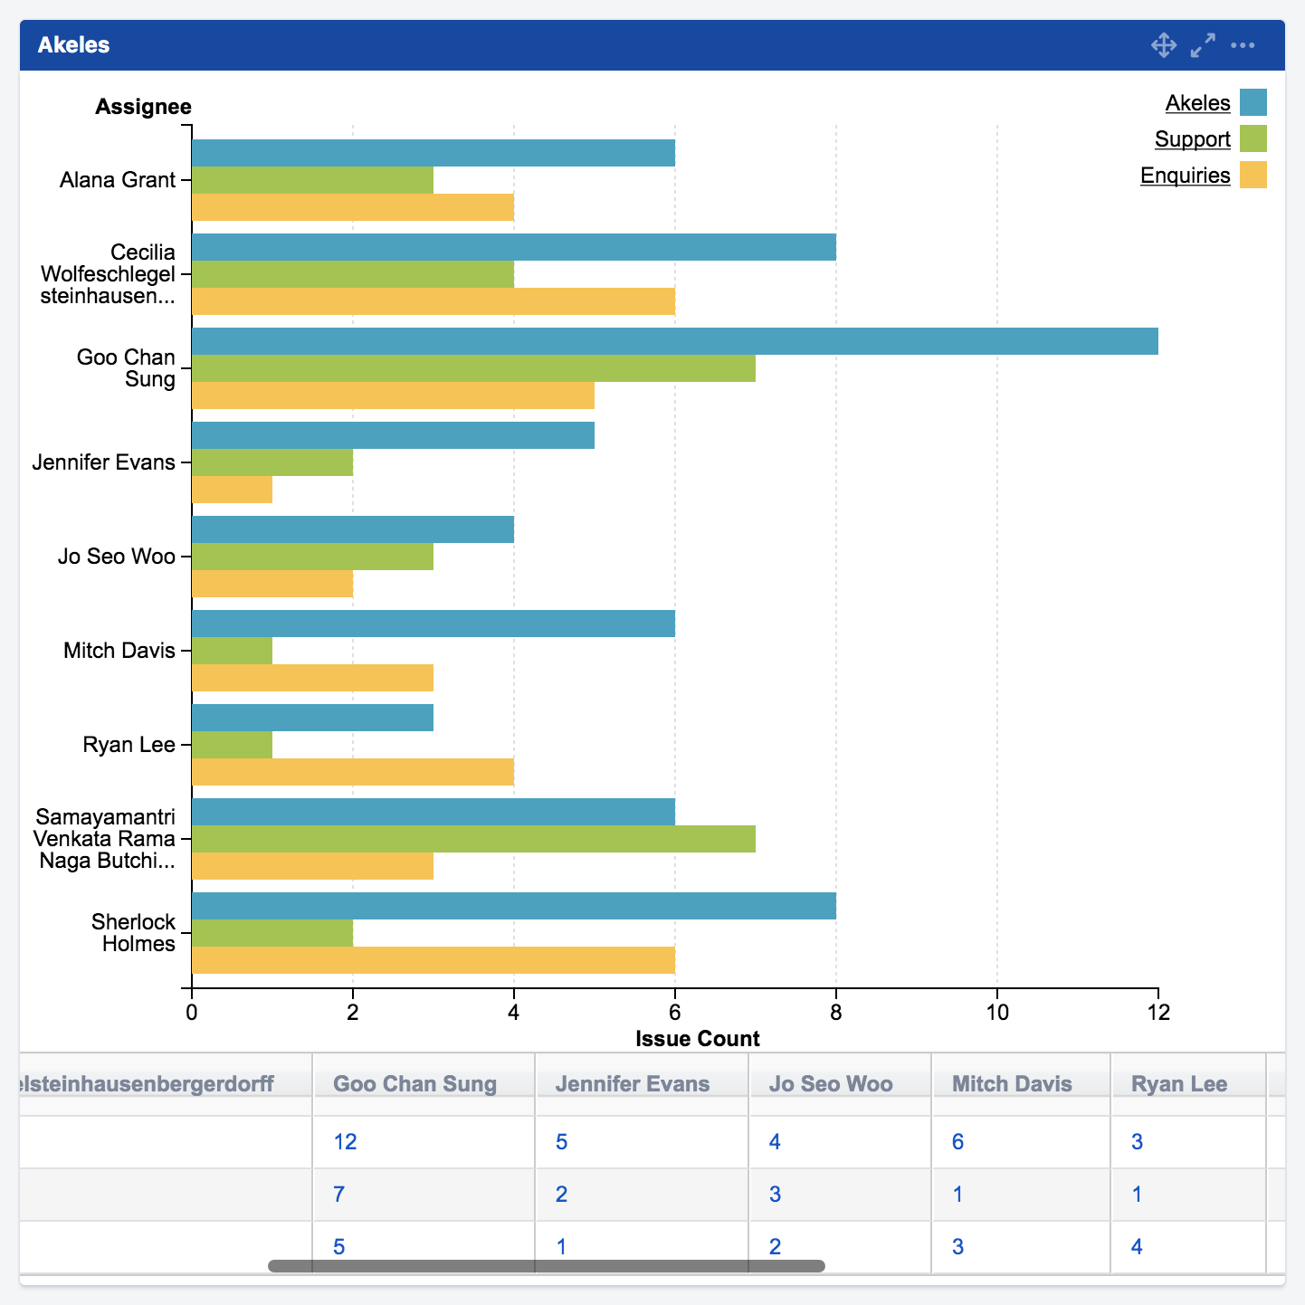Open issue count 5 for Jennifer Evans
The width and height of the screenshot is (1305, 1305).
pos(561,1142)
